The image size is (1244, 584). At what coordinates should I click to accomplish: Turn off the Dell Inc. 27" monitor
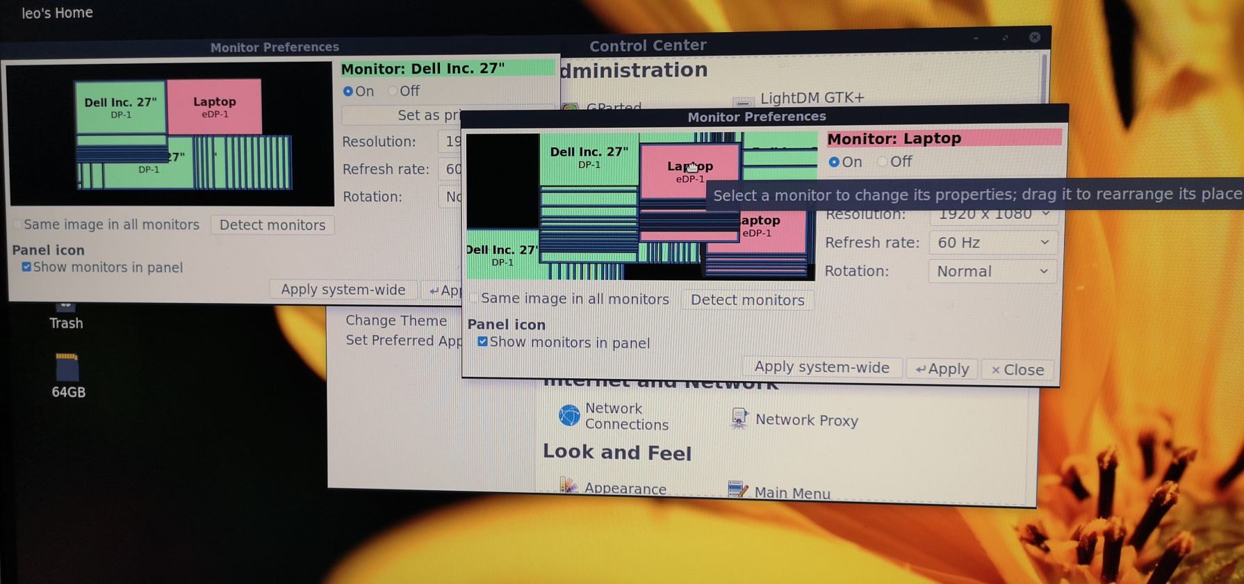click(393, 91)
